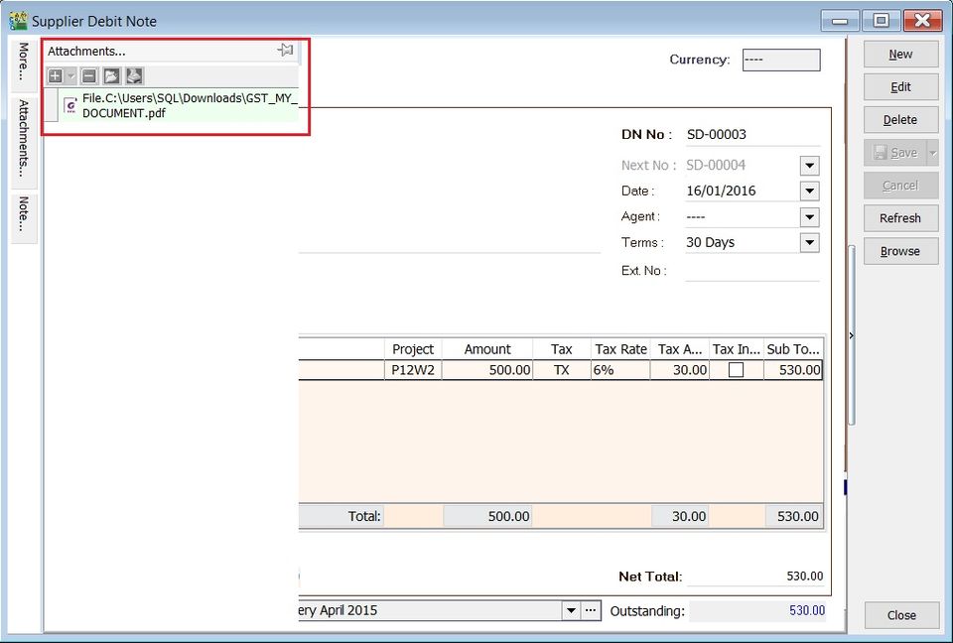Click the Refresh button

pos(899,217)
